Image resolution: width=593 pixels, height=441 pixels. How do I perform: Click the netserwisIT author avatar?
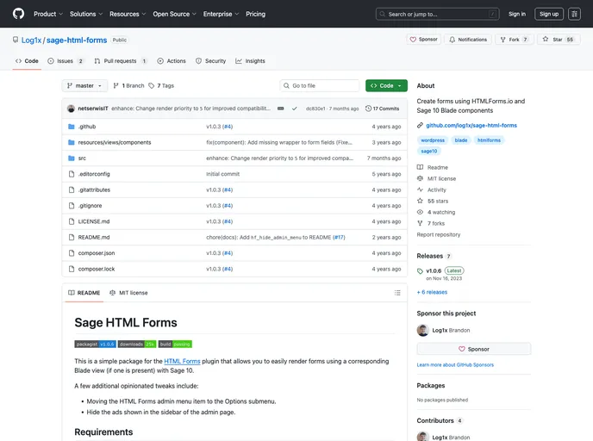click(71, 109)
